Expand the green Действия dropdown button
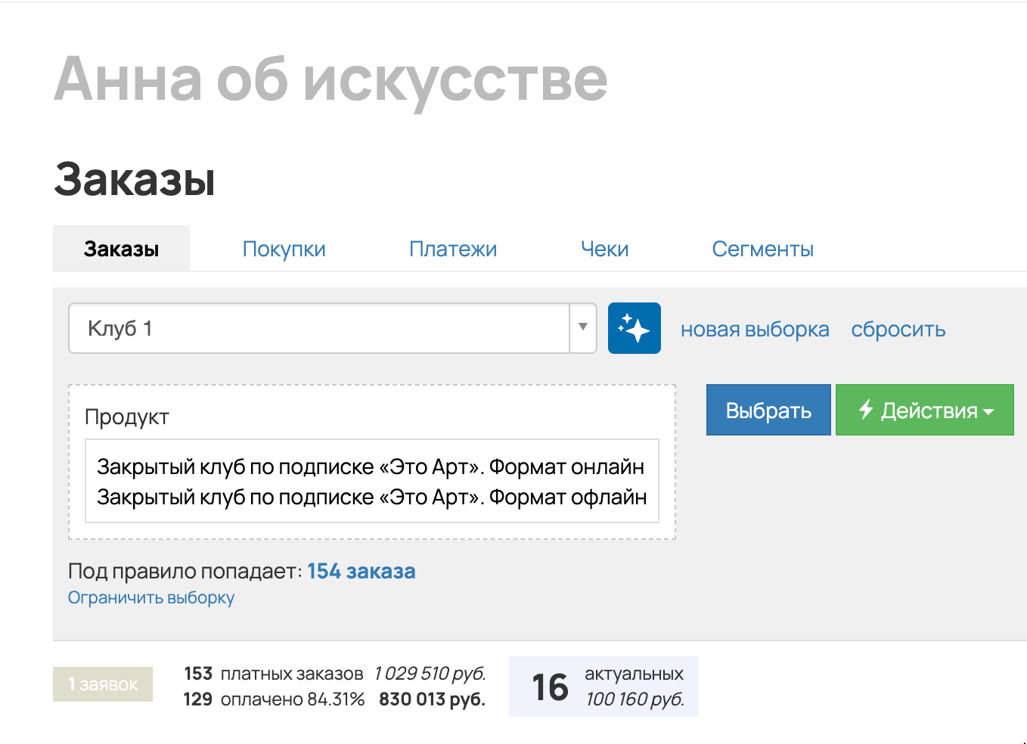This screenshot has height=744, width=1027. coord(924,410)
